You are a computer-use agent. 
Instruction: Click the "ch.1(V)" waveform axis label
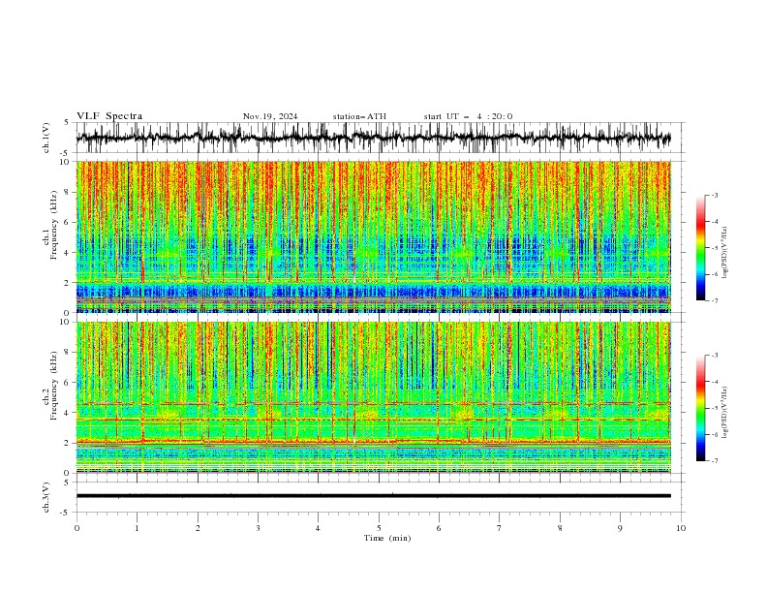coord(46,138)
